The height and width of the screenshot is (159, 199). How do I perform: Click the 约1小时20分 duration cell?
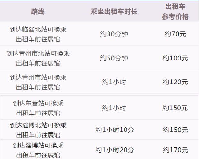(x=115, y=150)
